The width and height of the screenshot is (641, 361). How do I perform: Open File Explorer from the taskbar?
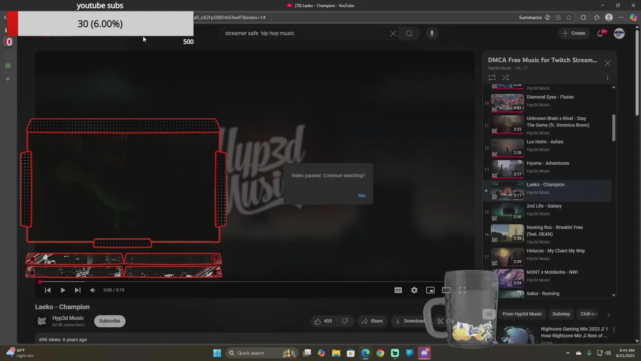tap(336, 353)
